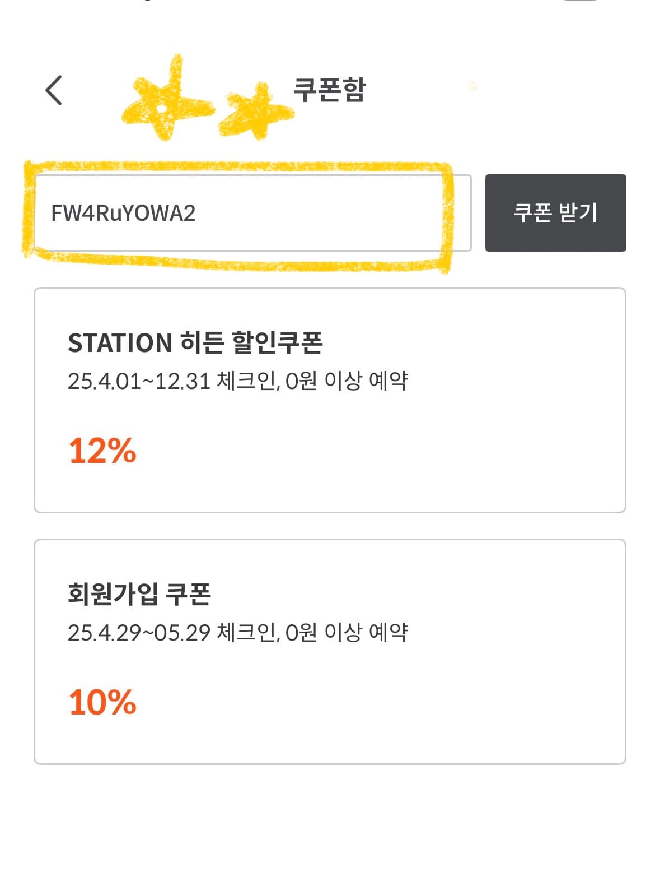This screenshot has height=881, width=660.
Task: Open the 회원가입 쿠폰 card
Action: [x=330, y=652]
